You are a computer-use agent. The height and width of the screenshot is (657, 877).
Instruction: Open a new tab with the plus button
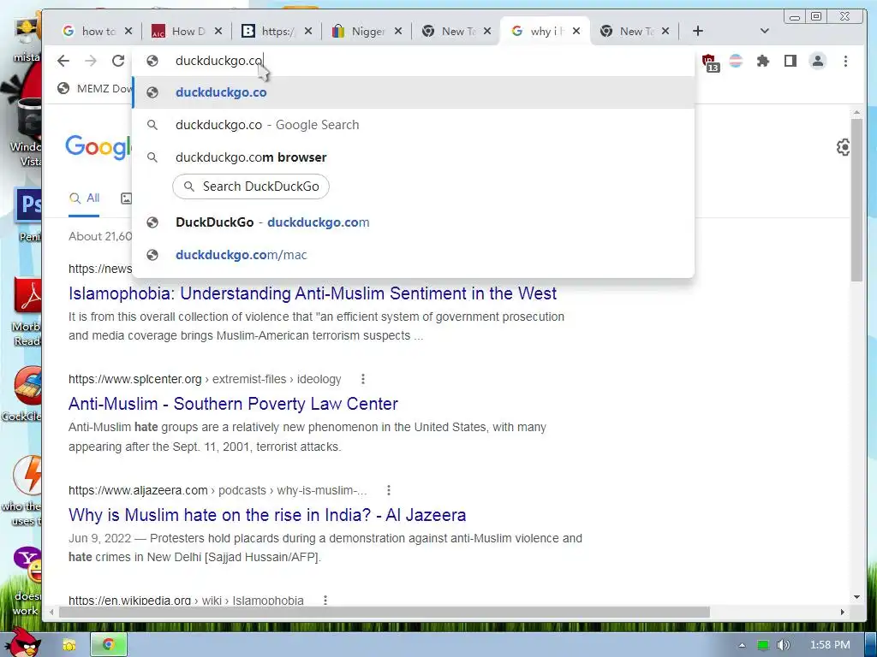[x=697, y=32]
